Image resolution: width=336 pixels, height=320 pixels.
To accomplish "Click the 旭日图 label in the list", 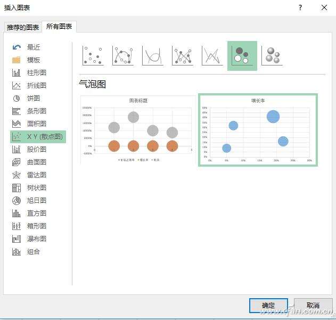I will [x=36, y=201].
